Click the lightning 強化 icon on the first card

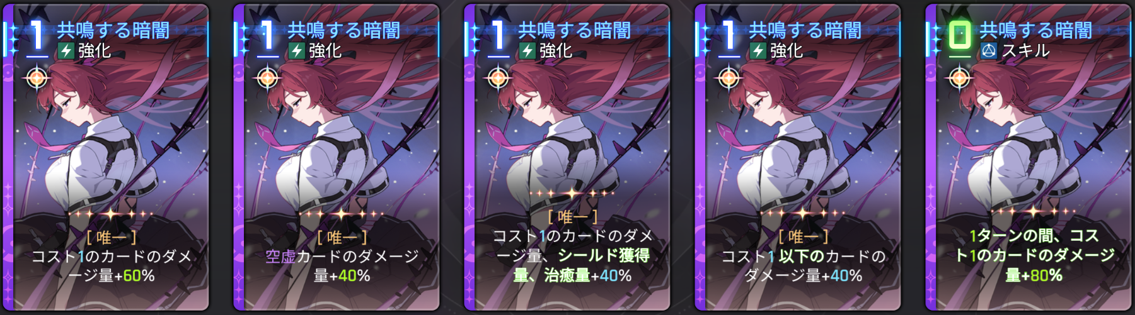click(66, 51)
